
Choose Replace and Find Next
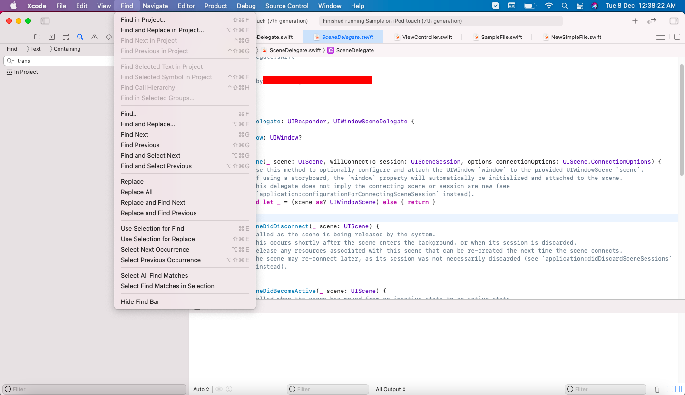185,202
